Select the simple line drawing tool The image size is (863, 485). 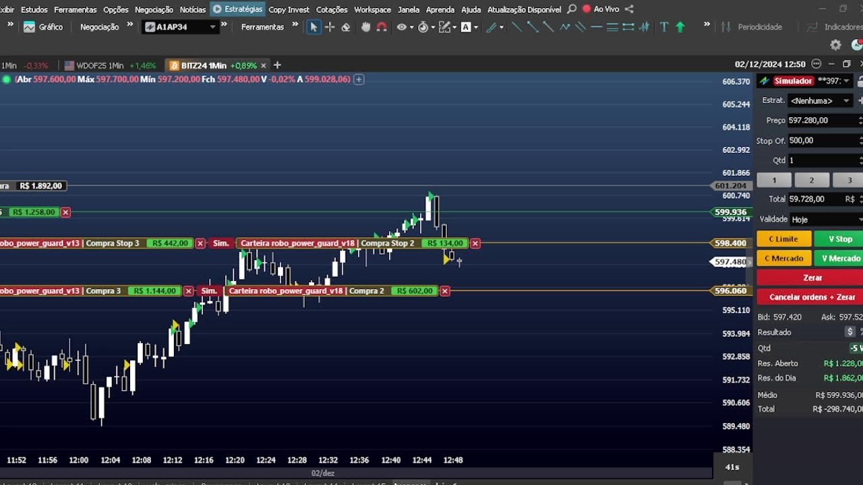[516, 27]
